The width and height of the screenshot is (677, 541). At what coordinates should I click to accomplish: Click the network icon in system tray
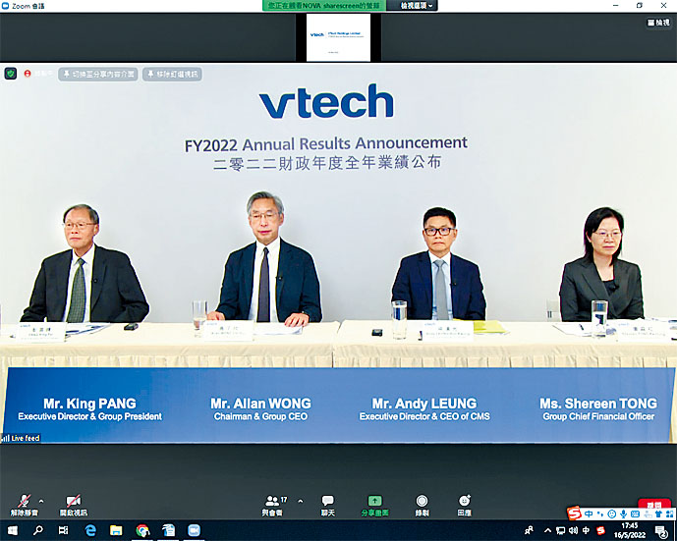pyautogui.click(x=560, y=530)
